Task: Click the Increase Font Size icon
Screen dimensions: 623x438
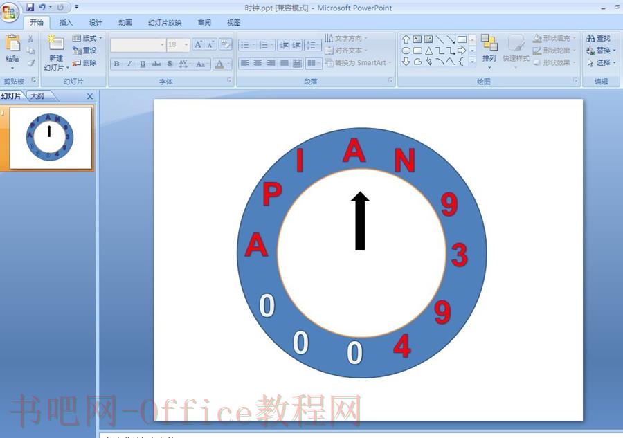Action: (x=198, y=44)
